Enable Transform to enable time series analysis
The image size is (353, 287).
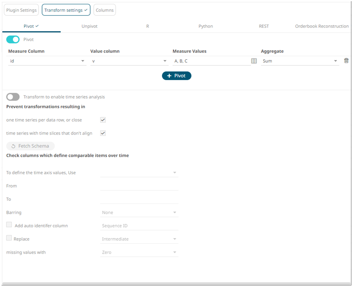tap(13, 97)
